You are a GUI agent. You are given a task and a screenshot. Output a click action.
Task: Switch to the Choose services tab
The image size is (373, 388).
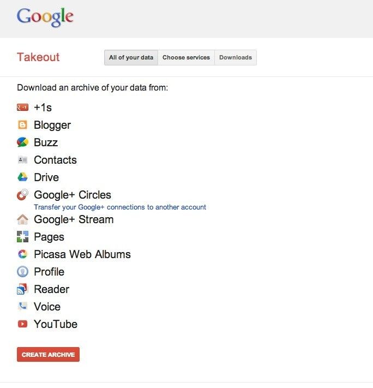coord(186,57)
